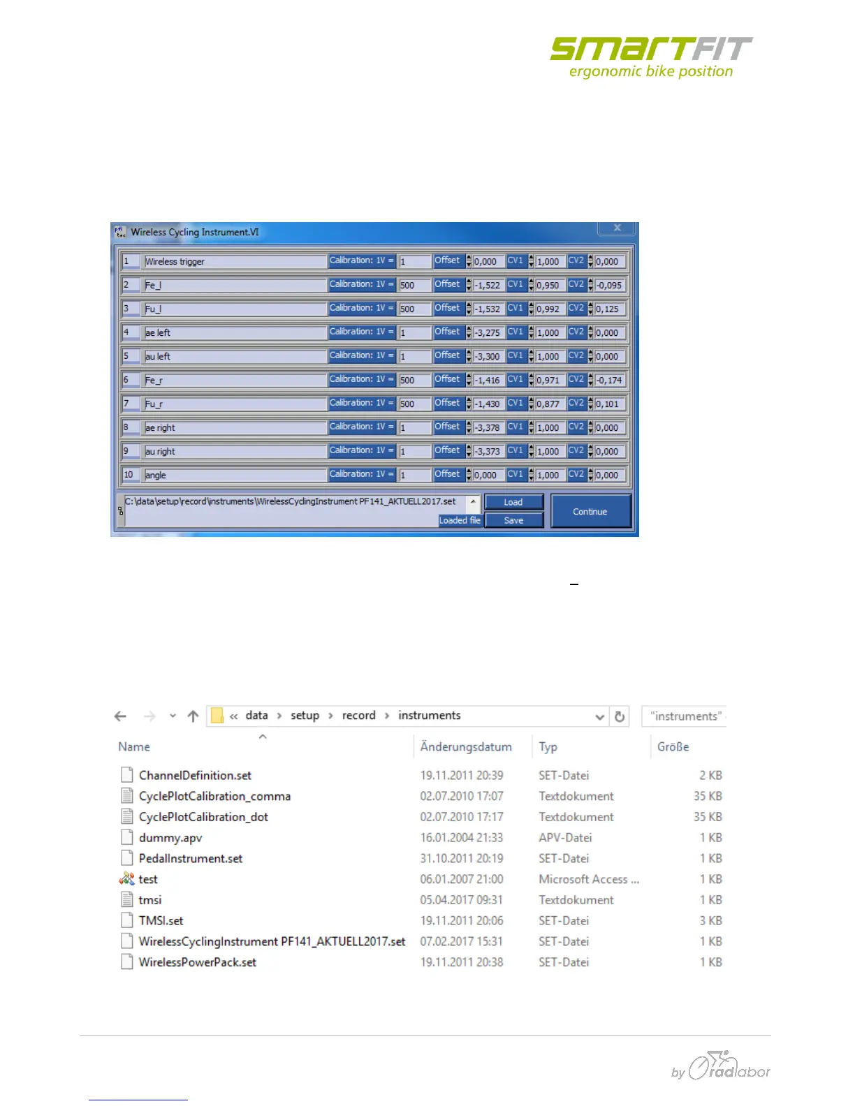Viewport: 855px width, 1106px height.
Task: Sort by the Änderungsdatum column header
Action: (x=466, y=746)
